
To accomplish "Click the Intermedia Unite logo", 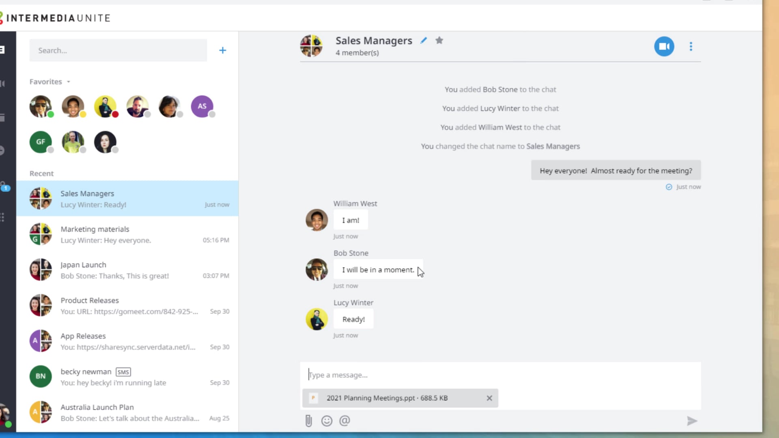I will (56, 18).
